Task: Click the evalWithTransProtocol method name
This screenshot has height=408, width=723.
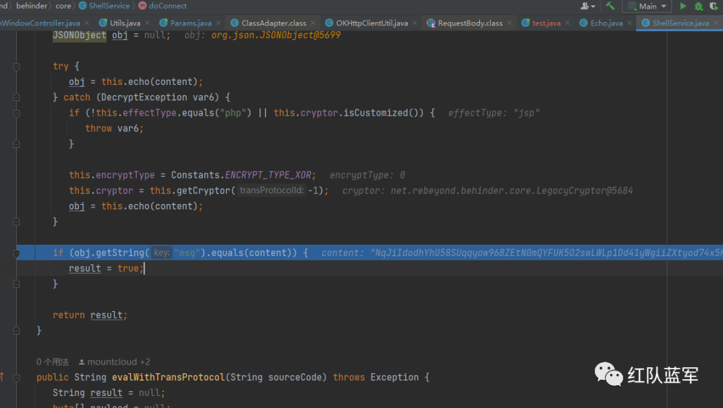Action: [x=168, y=377]
